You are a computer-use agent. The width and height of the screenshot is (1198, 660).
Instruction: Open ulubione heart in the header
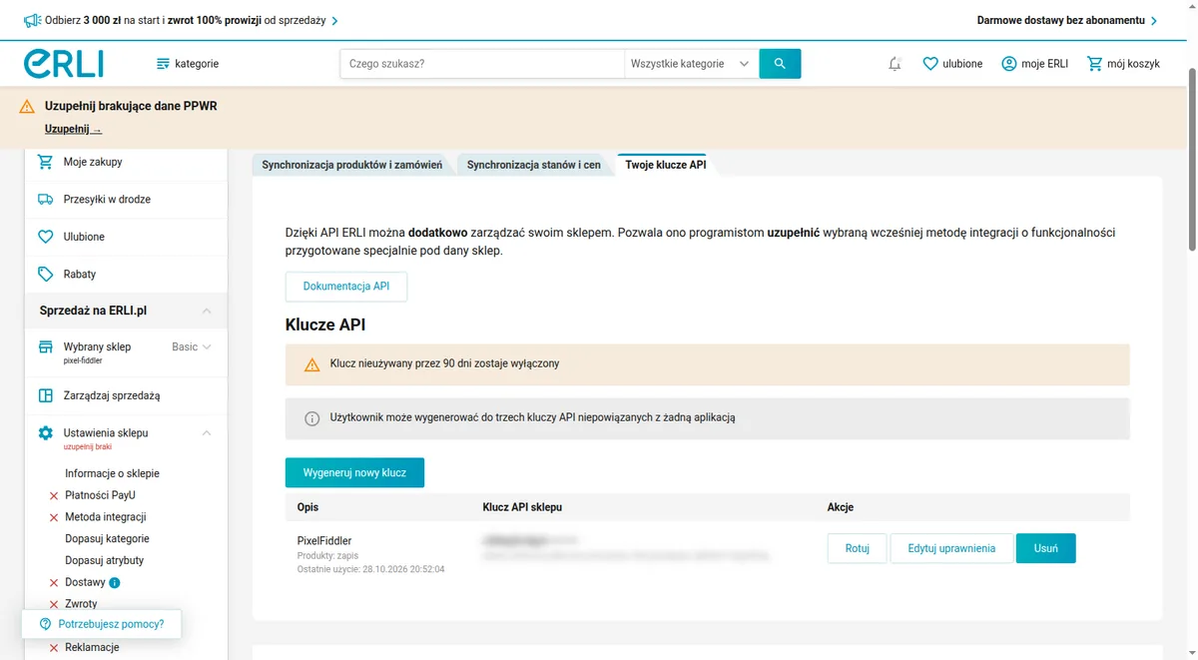pyautogui.click(x=930, y=64)
